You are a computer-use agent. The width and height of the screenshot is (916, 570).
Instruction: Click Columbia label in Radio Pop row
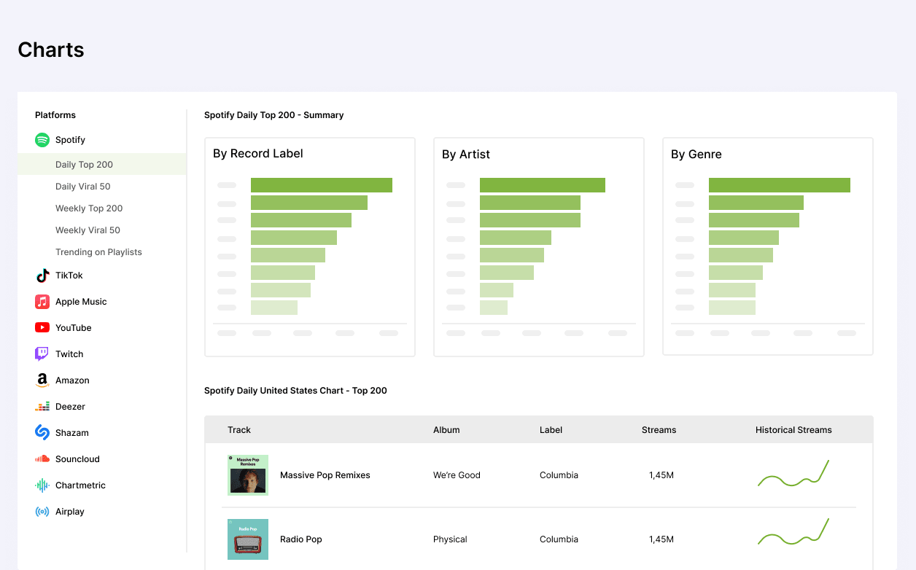[x=559, y=539]
